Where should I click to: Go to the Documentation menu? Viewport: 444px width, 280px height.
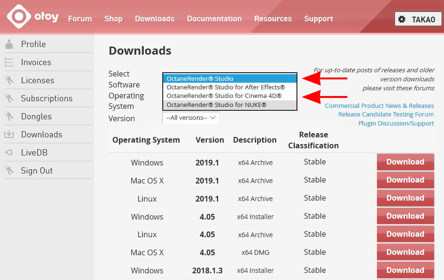pyautogui.click(x=214, y=19)
